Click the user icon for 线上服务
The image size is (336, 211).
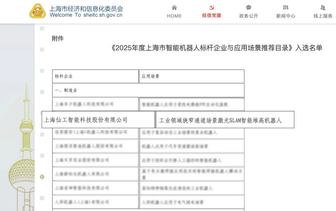pyautogui.click(x=323, y=8)
